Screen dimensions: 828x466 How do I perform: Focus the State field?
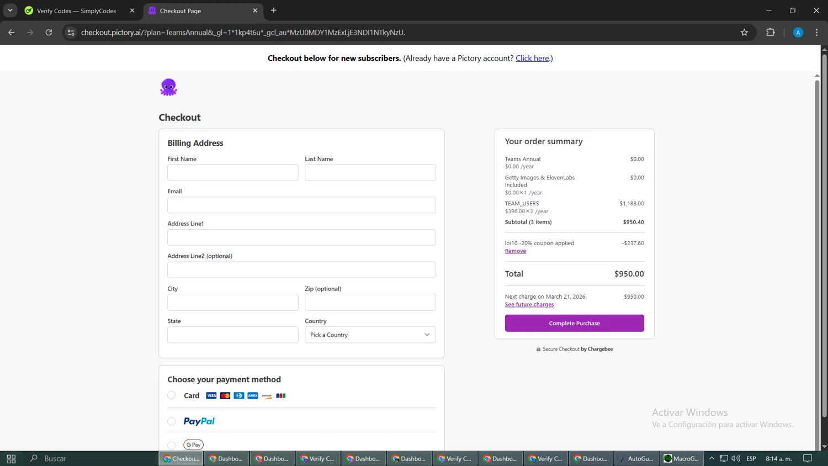tap(233, 335)
